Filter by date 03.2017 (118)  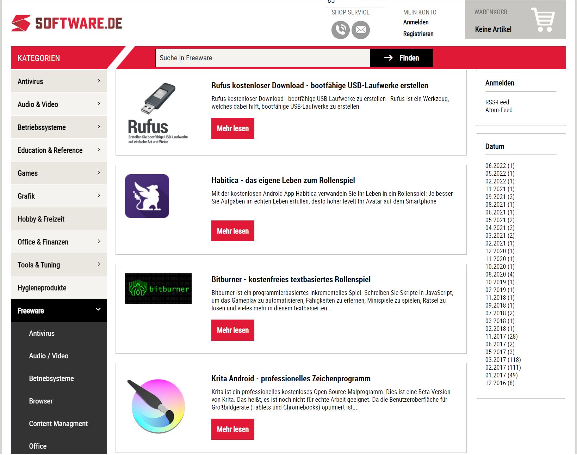coord(503,360)
